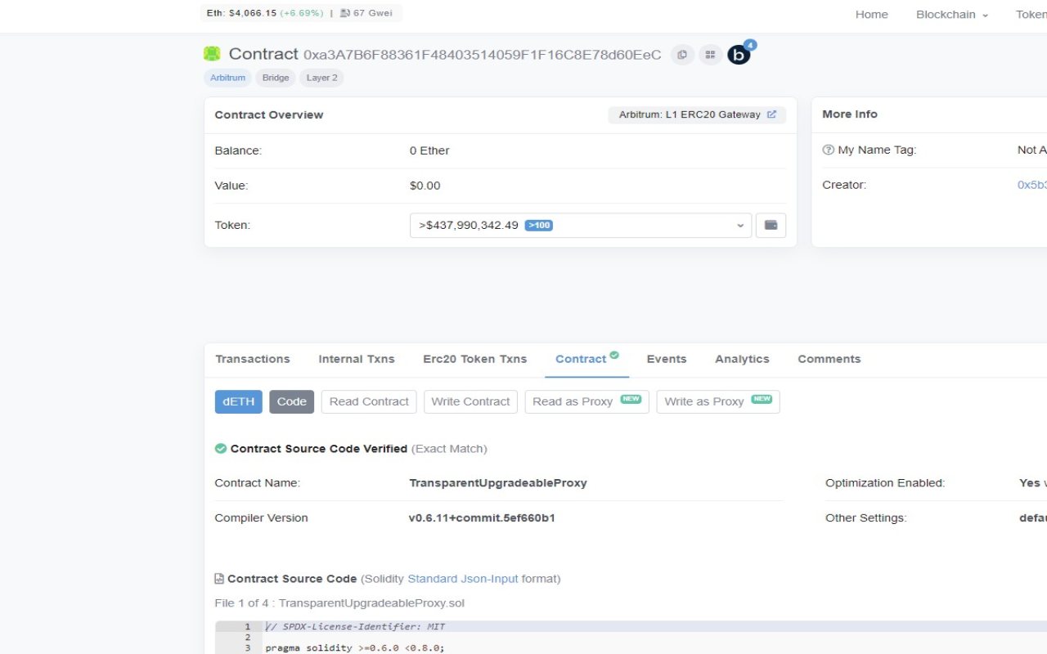Click the TransparentUpgradeableProxy contract name
Screen dimensions: 1047x654
(498, 483)
